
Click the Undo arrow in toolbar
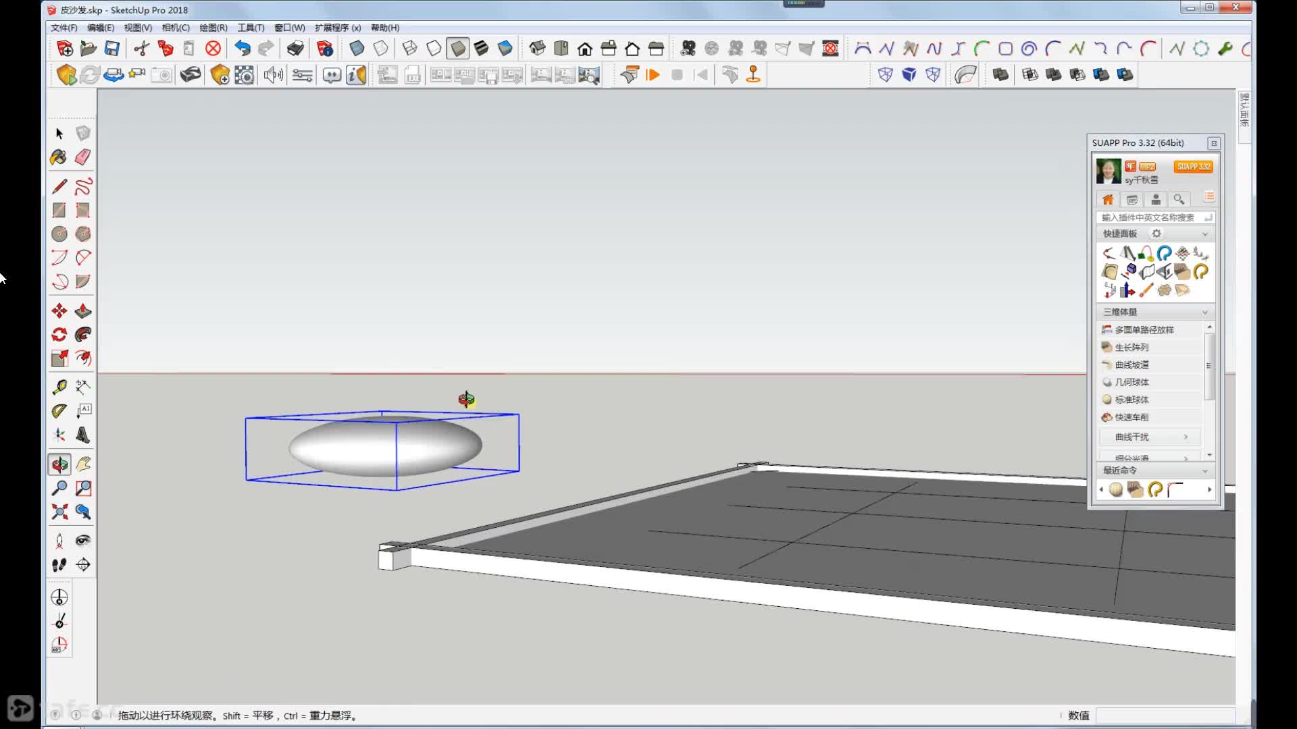pyautogui.click(x=243, y=48)
